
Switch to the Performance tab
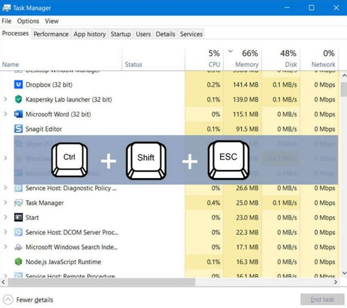[x=51, y=34]
